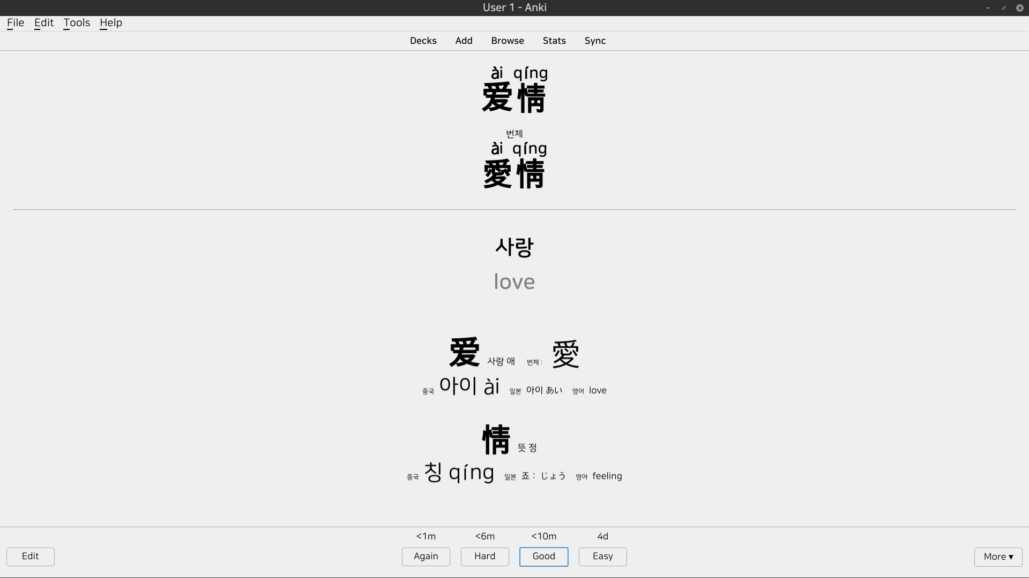This screenshot has width=1029, height=578.
Task: Close the Anki window
Action: (x=1020, y=8)
